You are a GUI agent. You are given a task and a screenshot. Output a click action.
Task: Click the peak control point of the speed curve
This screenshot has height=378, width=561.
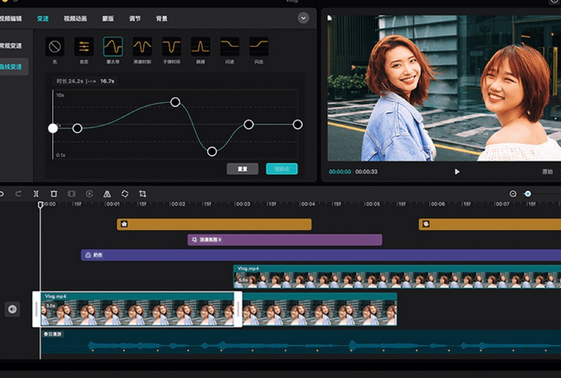pyautogui.click(x=175, y=102)
